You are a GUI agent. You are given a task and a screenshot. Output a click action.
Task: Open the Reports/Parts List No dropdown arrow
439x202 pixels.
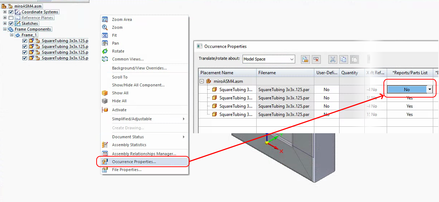[430, 89]
